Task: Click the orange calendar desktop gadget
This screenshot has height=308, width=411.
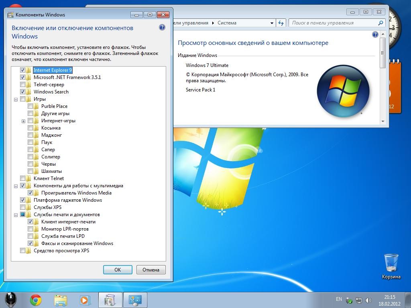Action: tap(395, 86)
